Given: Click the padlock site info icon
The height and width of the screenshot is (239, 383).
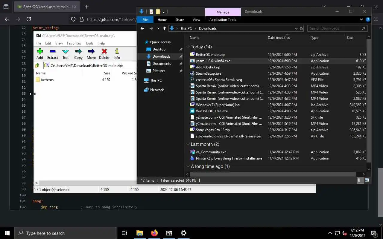Looking at the screenshot, I should 81,19.
